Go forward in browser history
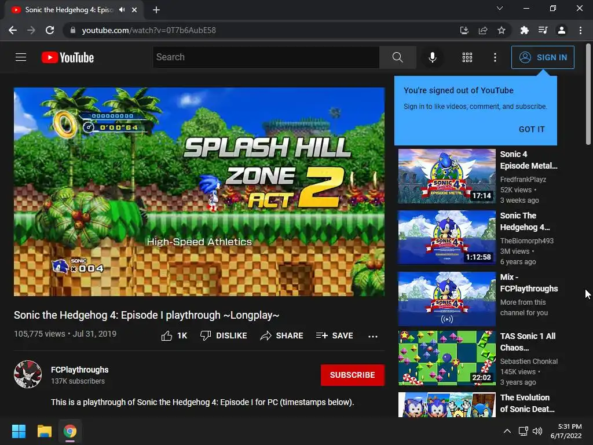This screenshot has width=593, height=445. point(31,30)
